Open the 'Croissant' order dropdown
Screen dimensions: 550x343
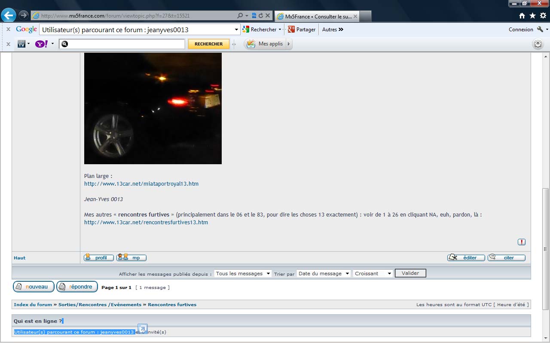[373, 274]
